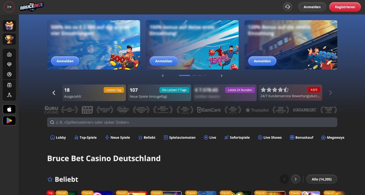Click the Apple app download icon

[9, 109]
